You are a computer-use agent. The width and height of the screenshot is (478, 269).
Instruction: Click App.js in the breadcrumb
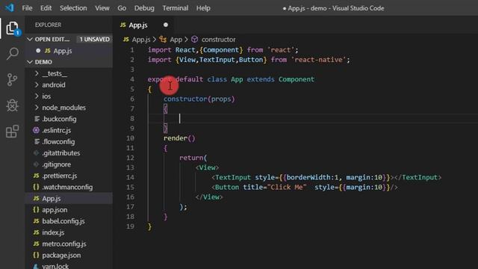(141, 40)
